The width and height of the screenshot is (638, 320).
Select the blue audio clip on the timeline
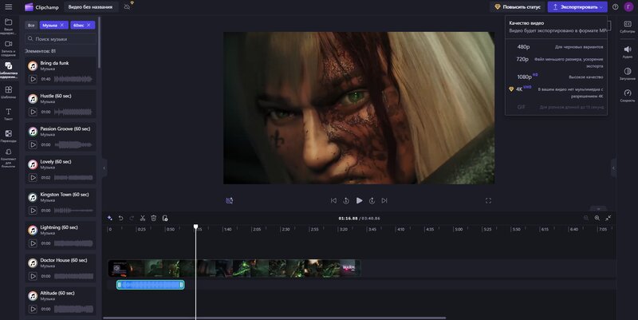150,285
